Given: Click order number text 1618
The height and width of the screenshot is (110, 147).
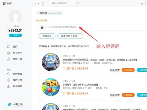Looking at the screenshot, I should (x=69, y=81).
